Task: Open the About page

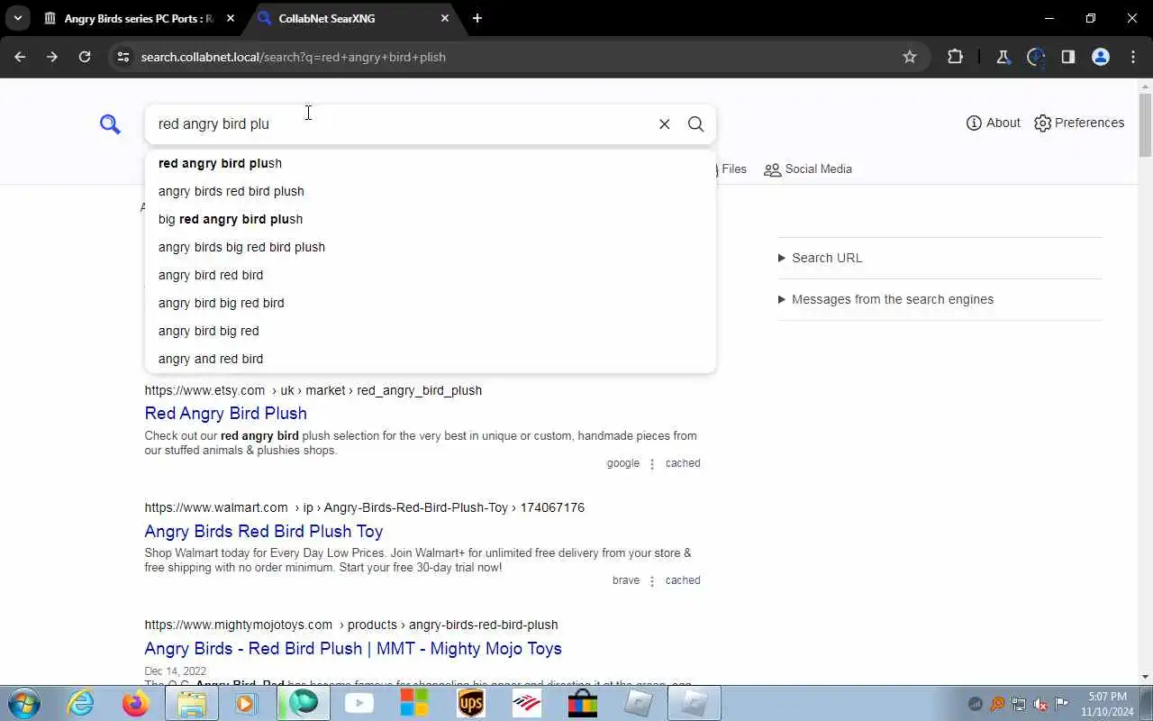Action: (993, 123)
